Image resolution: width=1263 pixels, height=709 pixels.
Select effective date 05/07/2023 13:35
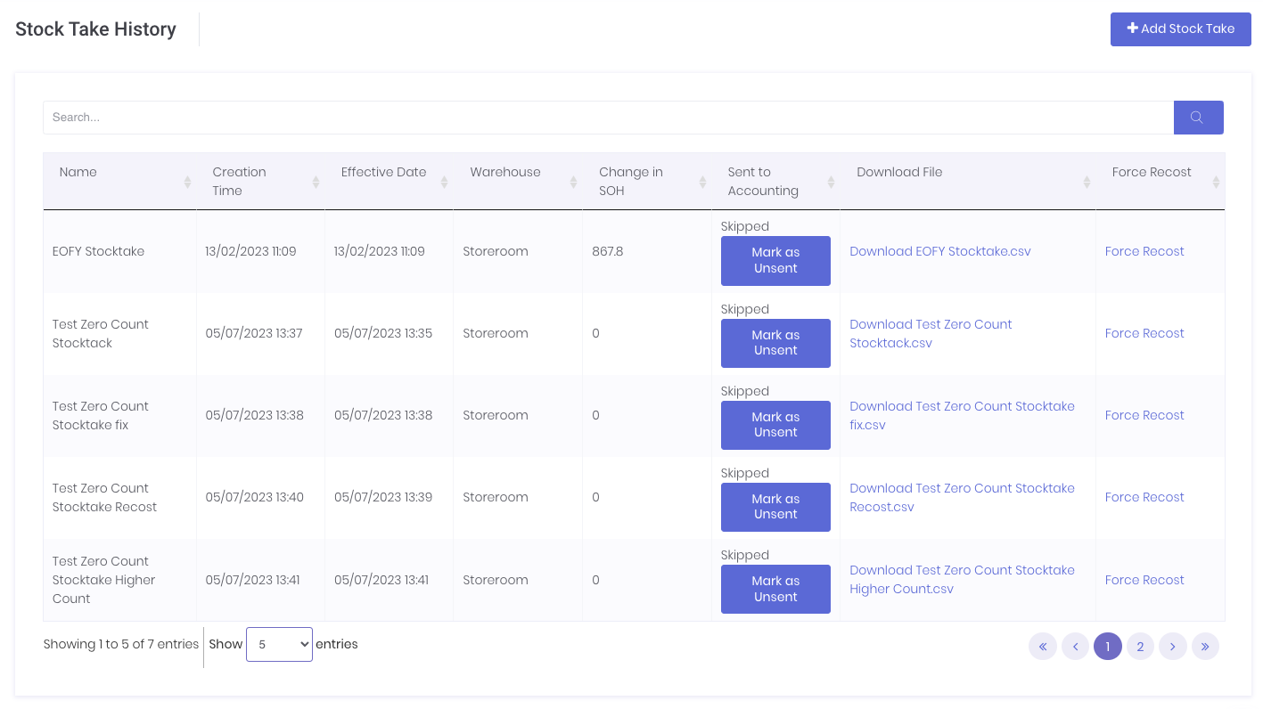coord(383,333)
